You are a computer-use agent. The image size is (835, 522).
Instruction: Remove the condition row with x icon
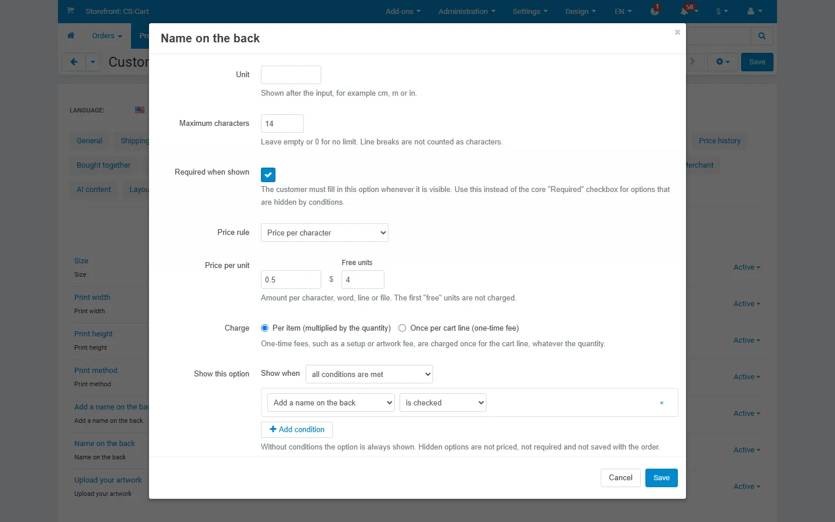pos(662,403)
